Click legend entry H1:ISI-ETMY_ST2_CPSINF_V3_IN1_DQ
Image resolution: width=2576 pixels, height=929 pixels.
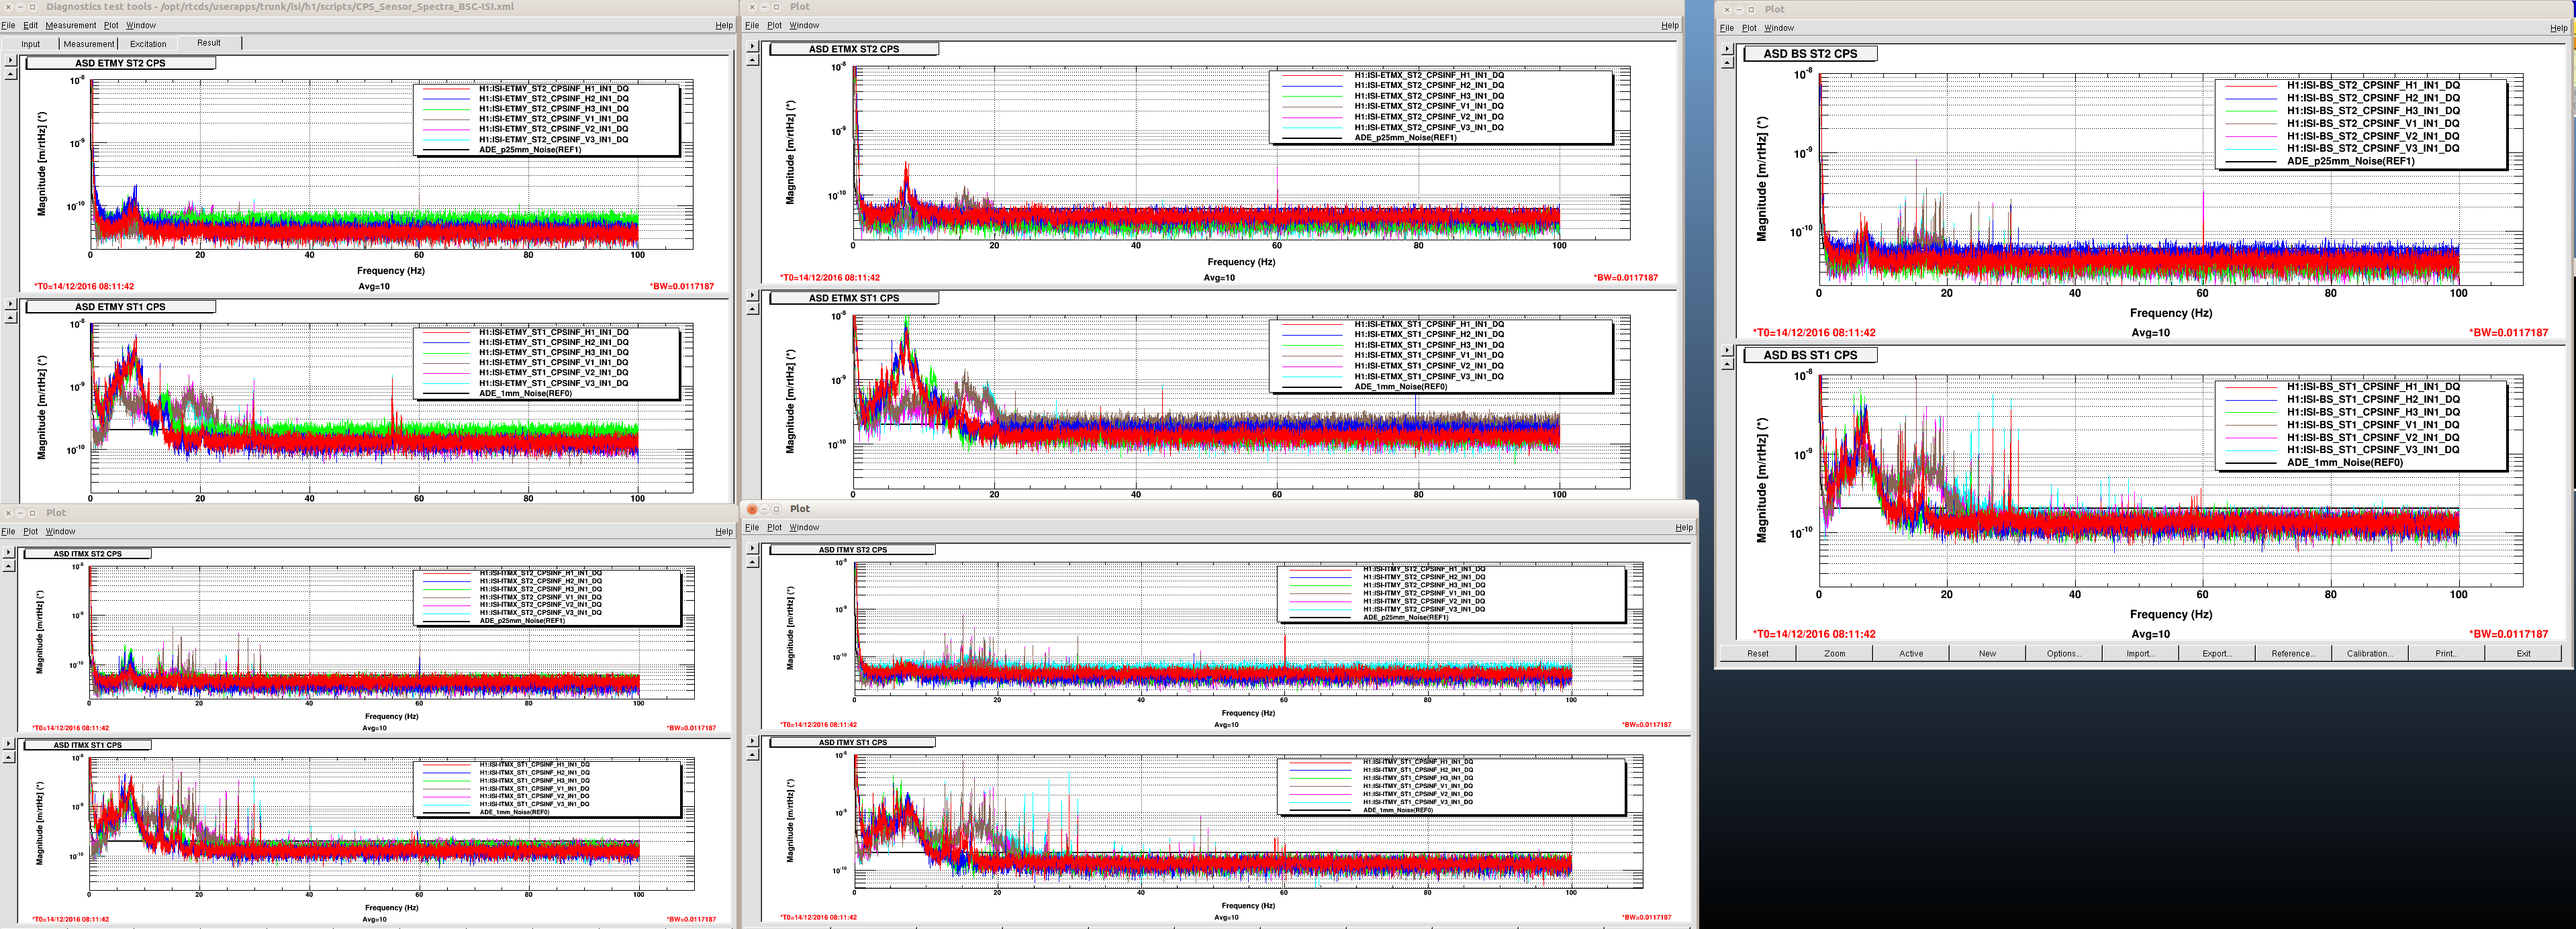553,140
